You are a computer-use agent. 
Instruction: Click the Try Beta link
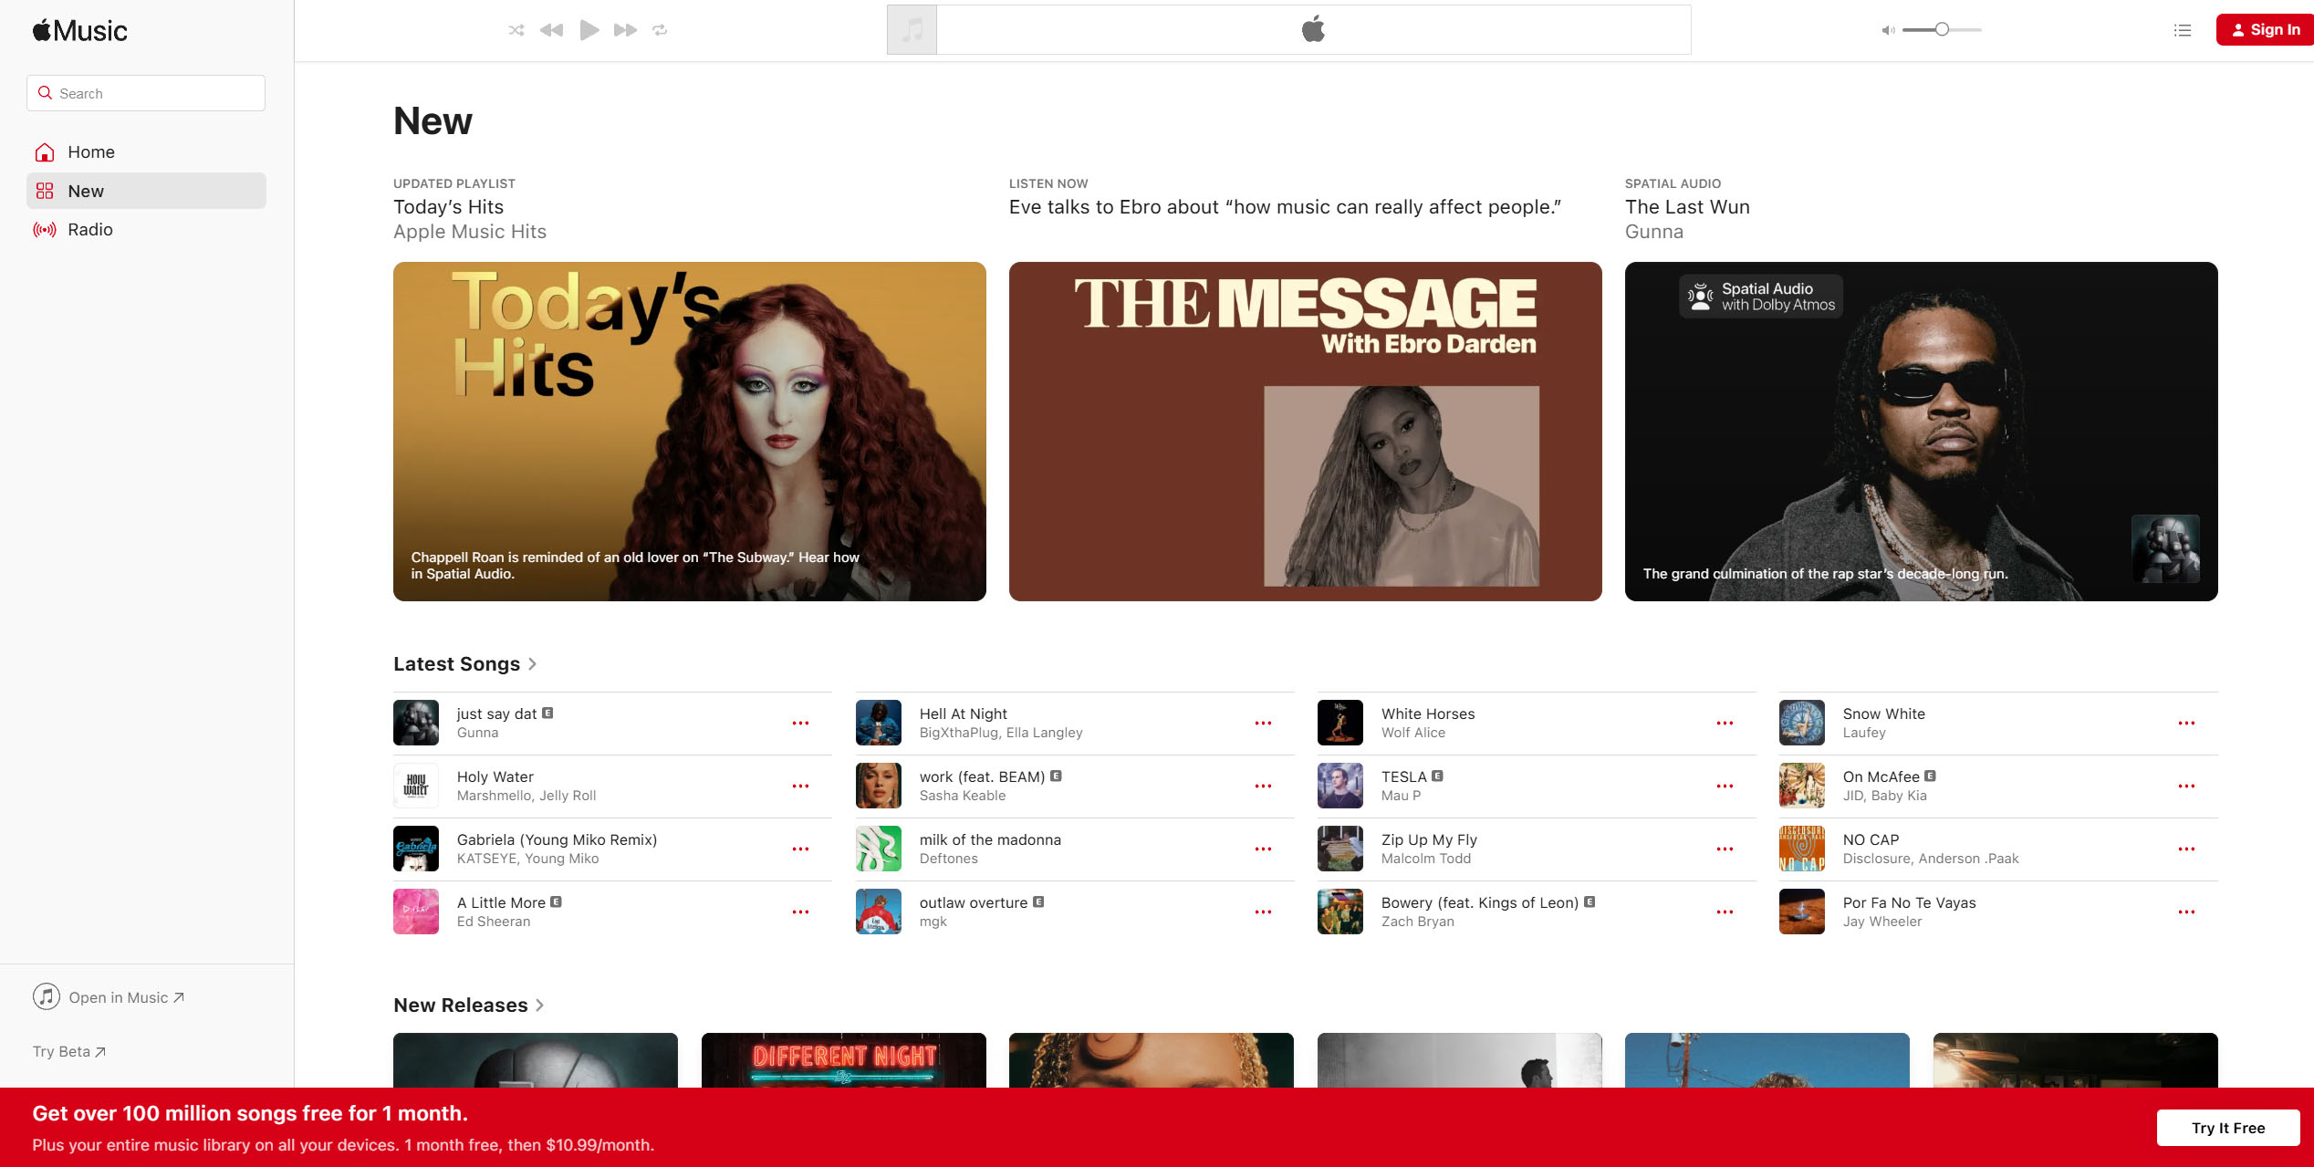tap(69, 1051)
